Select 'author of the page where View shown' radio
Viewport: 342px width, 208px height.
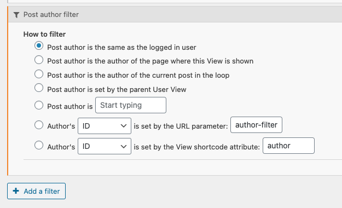click(39, 60)
